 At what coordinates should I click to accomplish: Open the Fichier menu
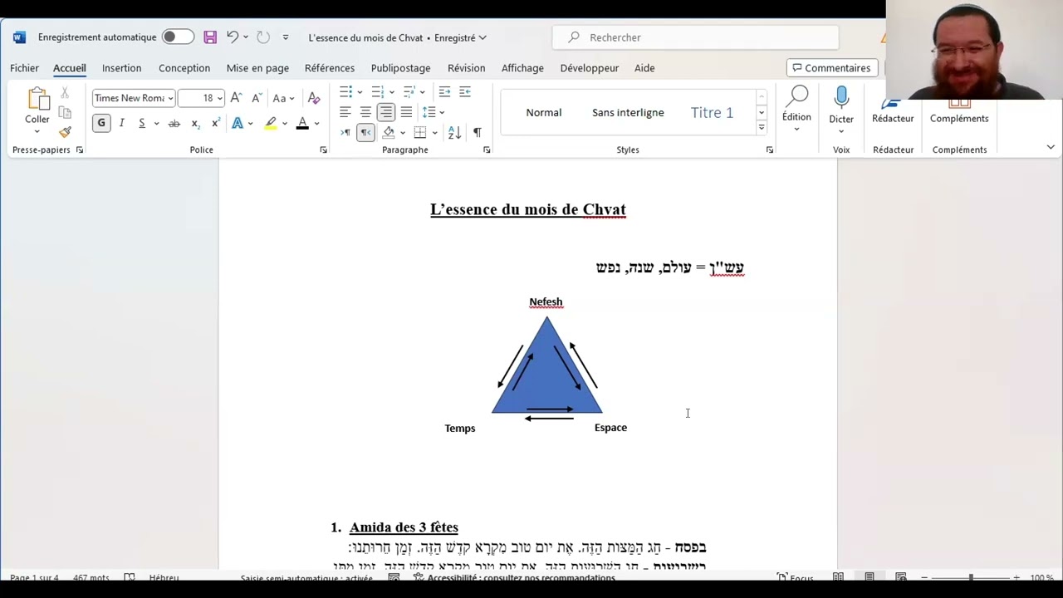click(x=24, y=68)
